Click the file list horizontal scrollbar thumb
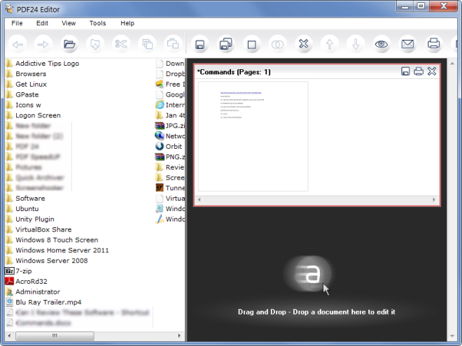The height and width of the screenshot is (346, 462). [x=55, y=336]
